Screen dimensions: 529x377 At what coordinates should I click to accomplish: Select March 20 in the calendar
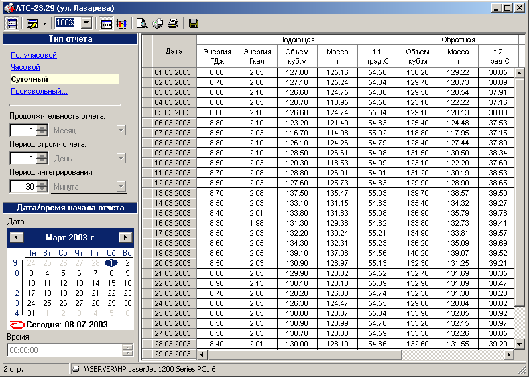(79, 293)
